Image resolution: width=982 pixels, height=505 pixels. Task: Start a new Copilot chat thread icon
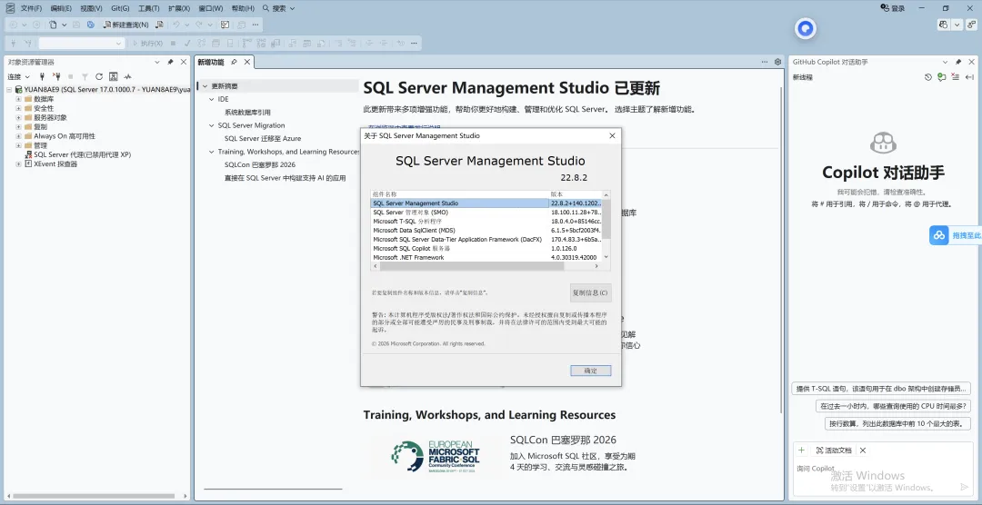point(941,77)
